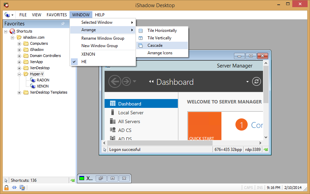
Task: Expand the XenDesktop Templates folder
Action: tap(19, 93)
